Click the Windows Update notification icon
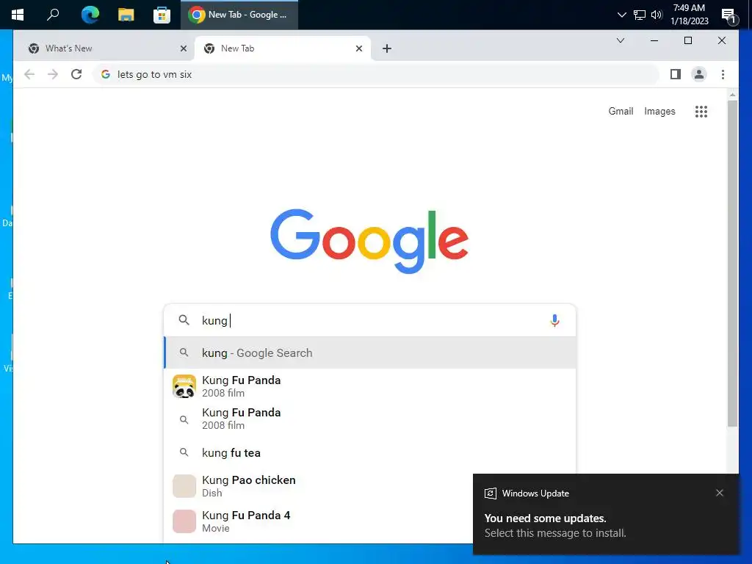Image resolution: width=752 pixels, height=564 pixels. (490, 493)
